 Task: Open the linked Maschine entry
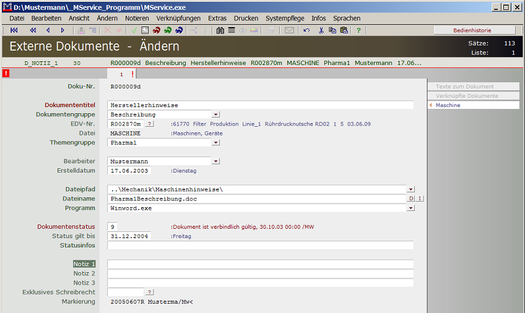tap(474, 105)
